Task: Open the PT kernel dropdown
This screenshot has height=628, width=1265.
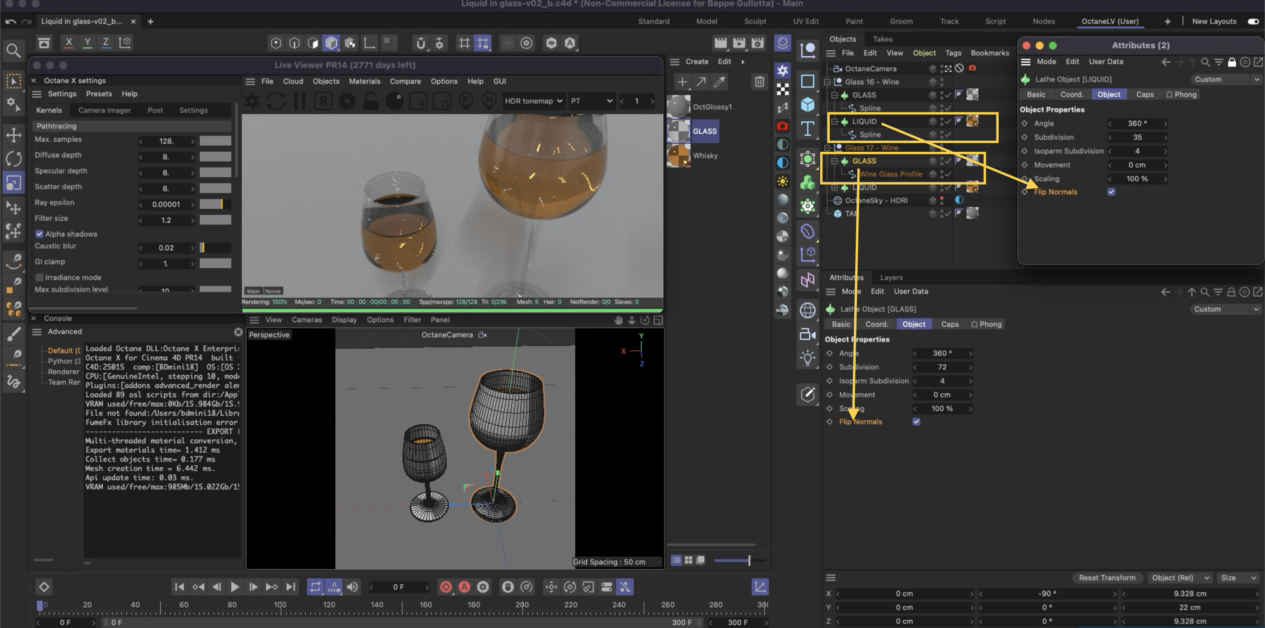Action: tap(591, 101)
